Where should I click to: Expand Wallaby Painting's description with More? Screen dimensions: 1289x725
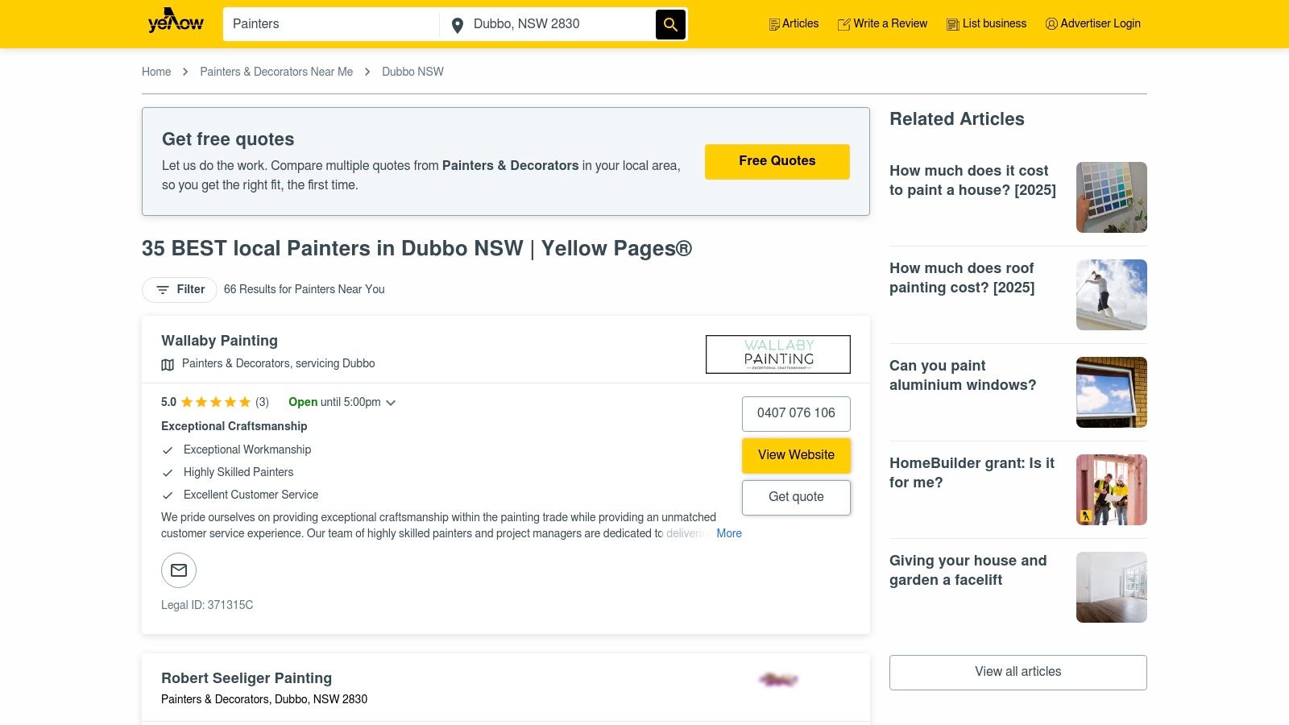729,533
